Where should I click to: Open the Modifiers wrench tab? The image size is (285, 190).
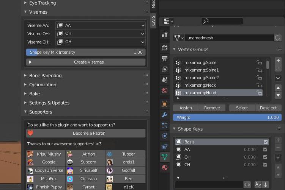(164, 115)
